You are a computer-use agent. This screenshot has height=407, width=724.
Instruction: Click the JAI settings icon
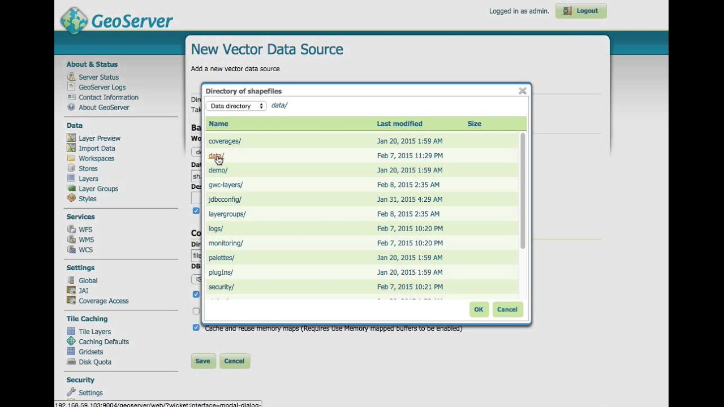(71, 291)
